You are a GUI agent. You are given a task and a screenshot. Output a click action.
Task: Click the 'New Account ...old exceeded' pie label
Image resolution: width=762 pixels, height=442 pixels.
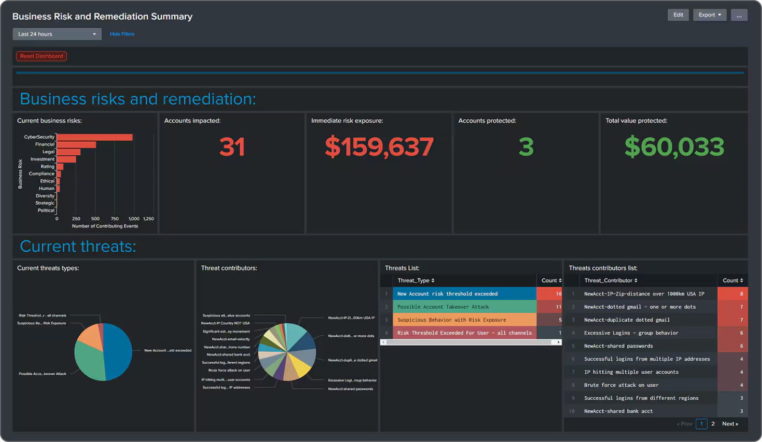pyautogui.click(x=168, y=350)
